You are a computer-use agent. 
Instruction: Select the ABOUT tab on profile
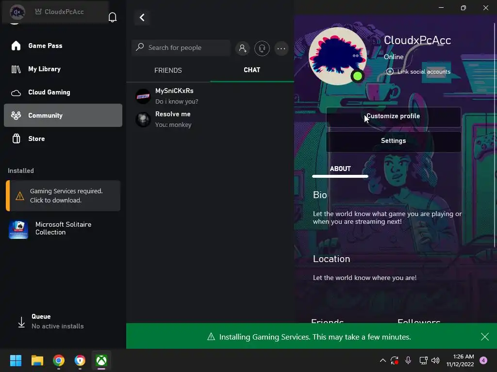(340, 169)
